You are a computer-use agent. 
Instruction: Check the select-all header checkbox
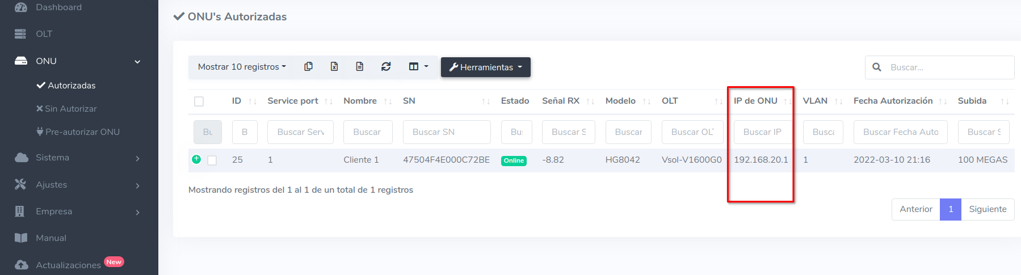click(199, 101)
